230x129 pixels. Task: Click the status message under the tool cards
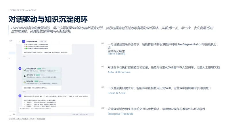point(42,88)
